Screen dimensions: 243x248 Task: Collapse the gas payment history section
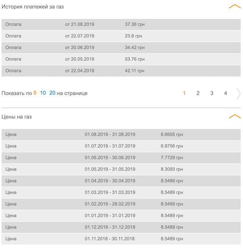pos(234,6)
